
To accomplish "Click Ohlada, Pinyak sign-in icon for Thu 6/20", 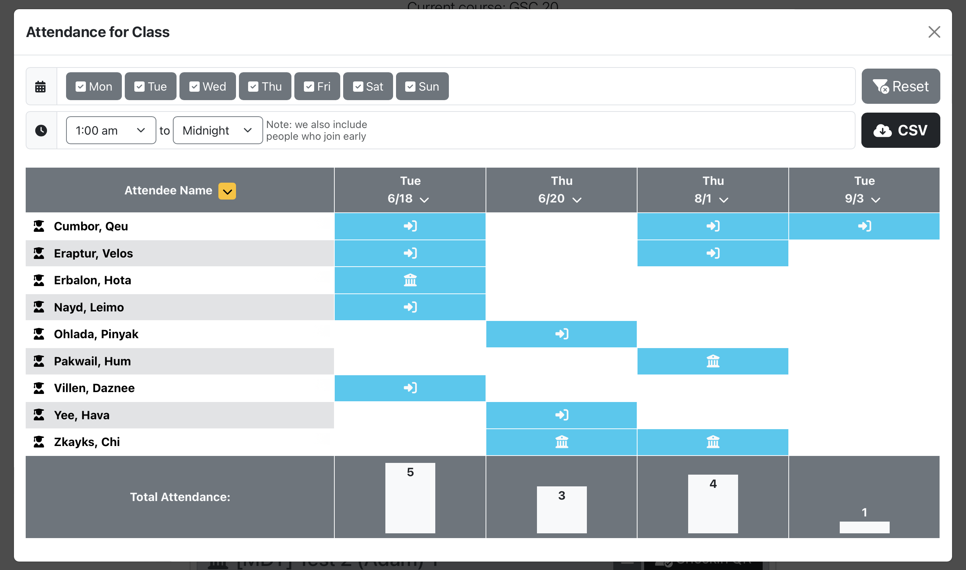I will tap(562, 334).
